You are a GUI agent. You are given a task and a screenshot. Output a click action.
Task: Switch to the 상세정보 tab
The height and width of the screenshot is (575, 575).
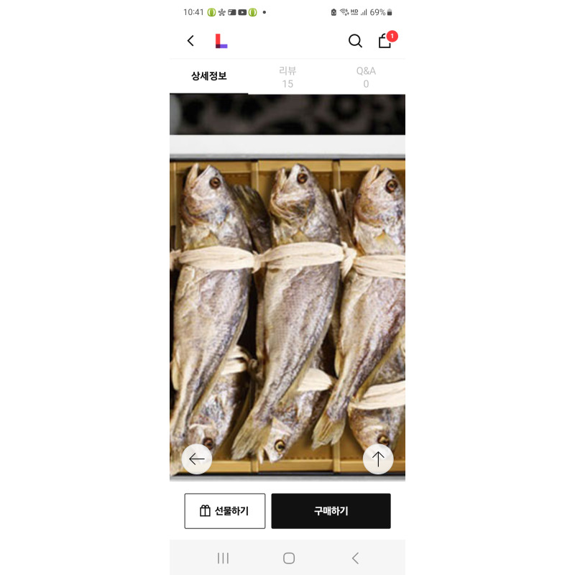(208, 76)
